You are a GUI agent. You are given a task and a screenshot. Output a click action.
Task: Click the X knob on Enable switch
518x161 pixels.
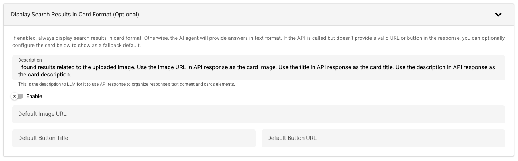tap(15, 96)
